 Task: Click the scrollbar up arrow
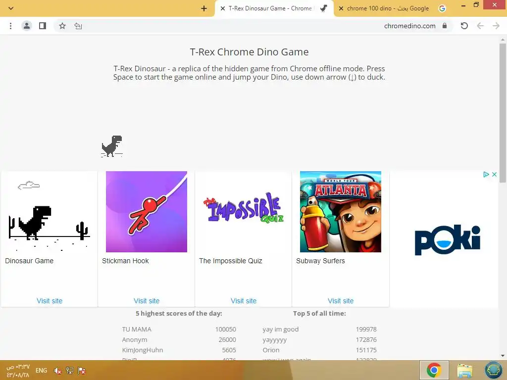point(503,40)
